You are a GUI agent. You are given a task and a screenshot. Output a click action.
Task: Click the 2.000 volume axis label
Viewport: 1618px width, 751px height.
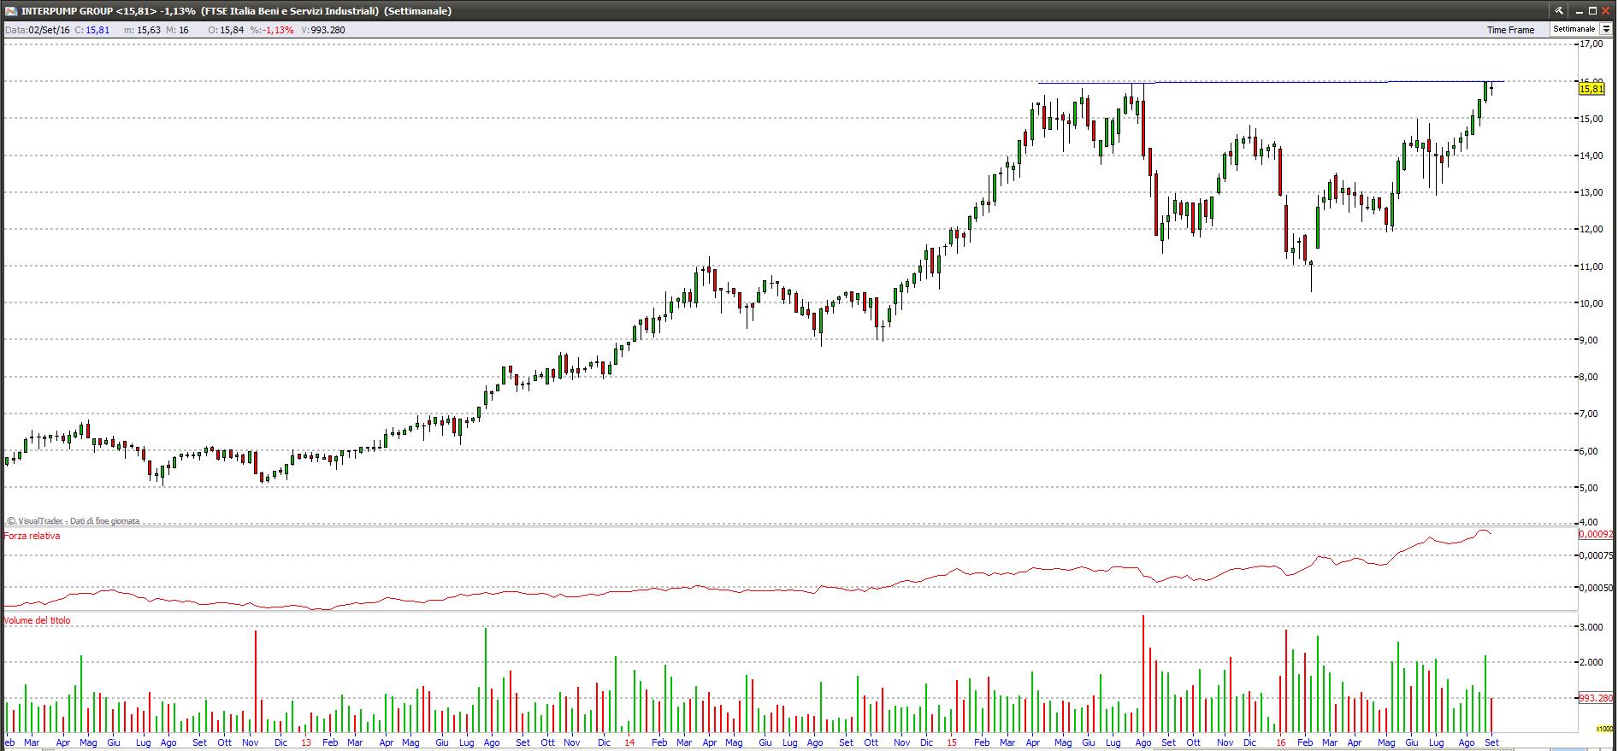click(x=1591, y=662)
